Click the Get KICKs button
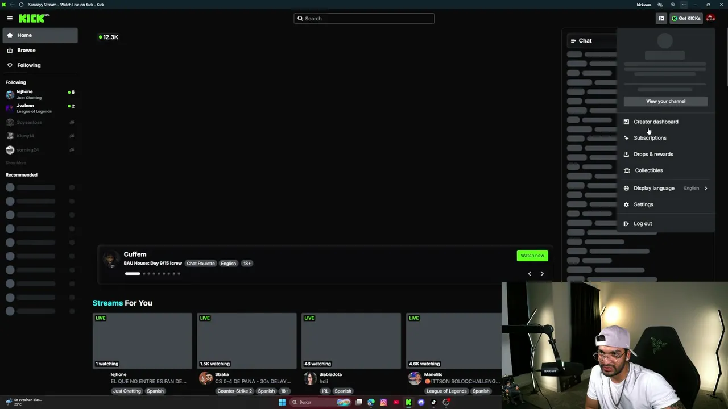728x409 pixels. pos(686,18)
